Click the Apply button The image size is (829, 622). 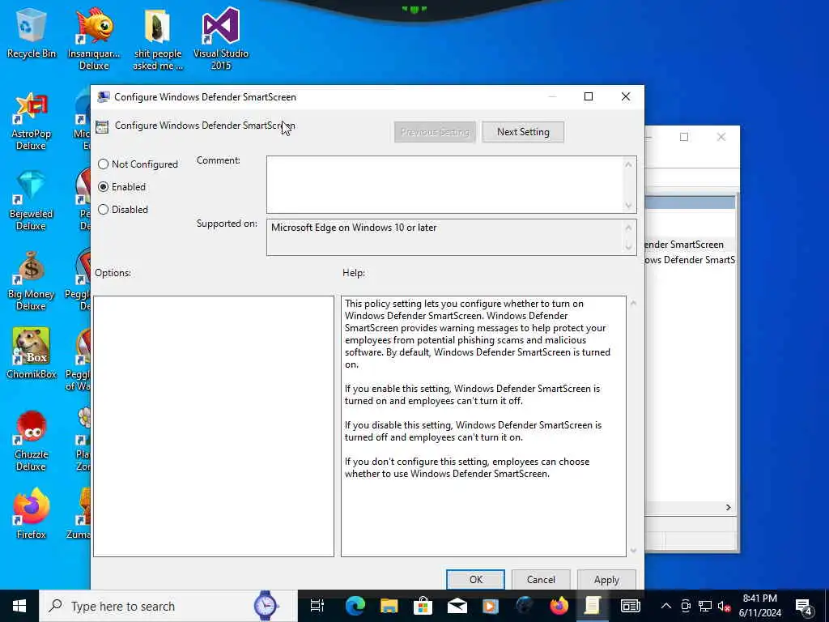(606, 580)
